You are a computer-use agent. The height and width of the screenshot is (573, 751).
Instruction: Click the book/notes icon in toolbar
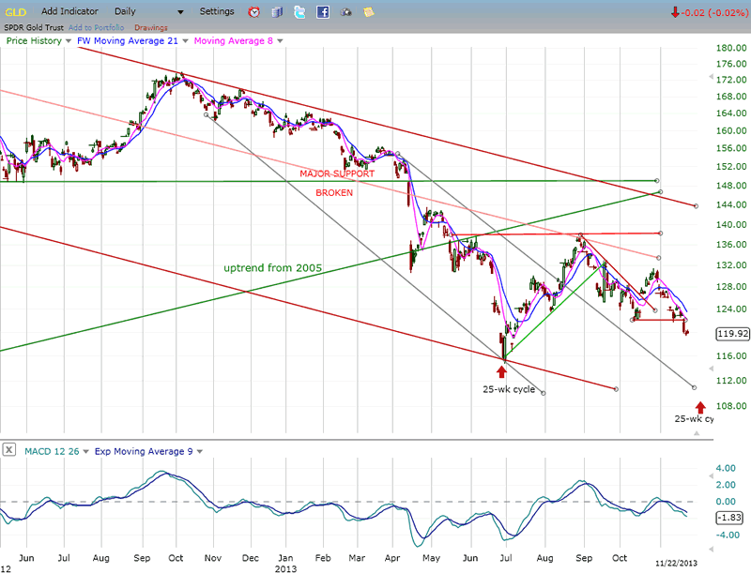[x=277, y=12]
